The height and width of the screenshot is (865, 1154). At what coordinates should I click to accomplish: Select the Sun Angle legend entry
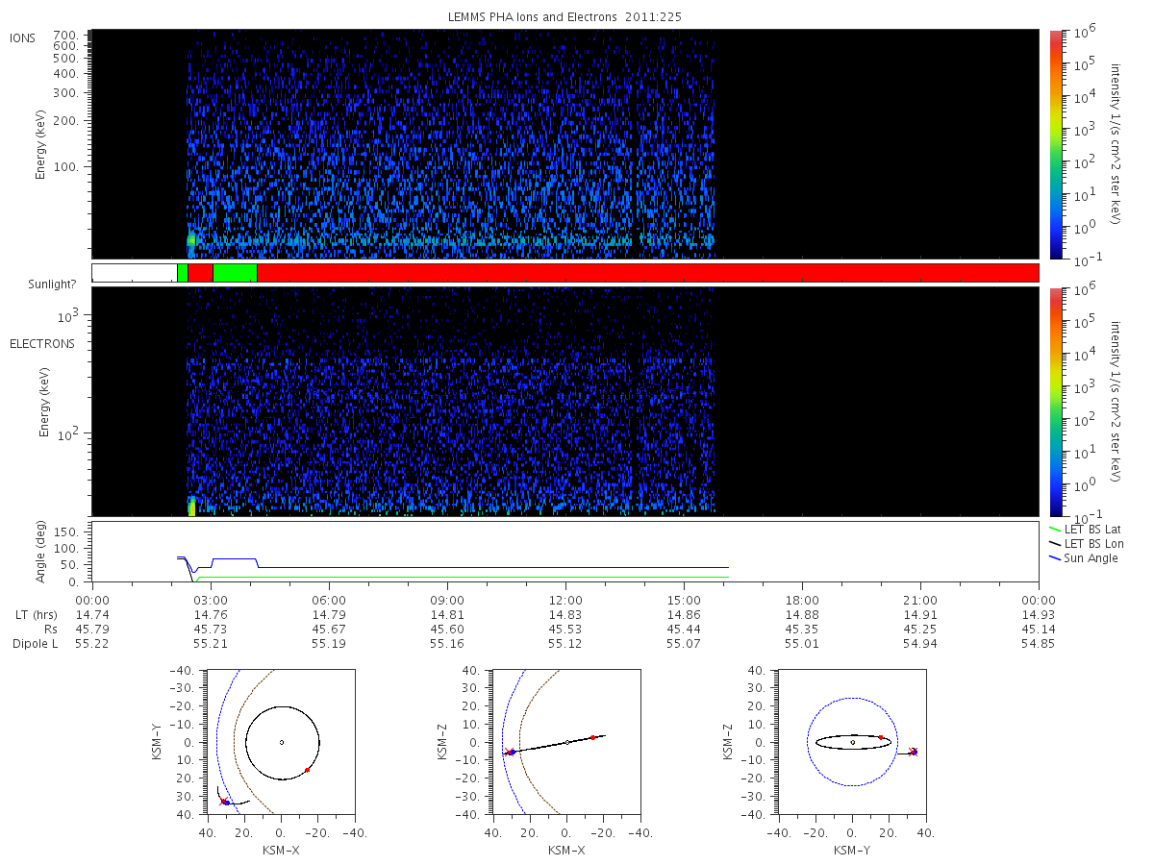pyautogui.click(x=1084, y=558)
